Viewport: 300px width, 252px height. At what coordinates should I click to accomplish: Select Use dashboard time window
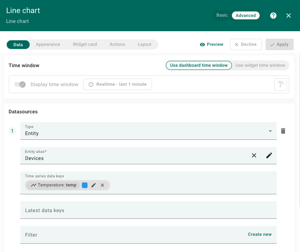click(x=199, y=65)
